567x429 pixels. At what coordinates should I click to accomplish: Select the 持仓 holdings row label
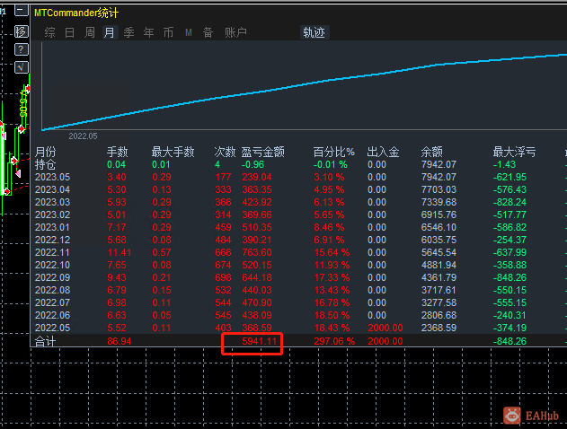[x=45, y=164]
